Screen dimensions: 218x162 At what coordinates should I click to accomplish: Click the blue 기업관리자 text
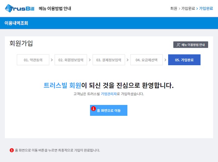[x=109, y=94]
